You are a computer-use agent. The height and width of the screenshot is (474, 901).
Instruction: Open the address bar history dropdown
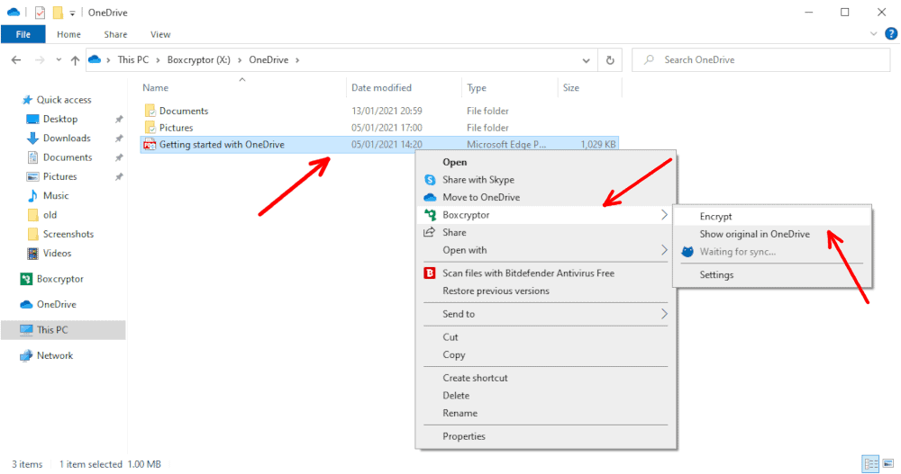coord(586,60)
